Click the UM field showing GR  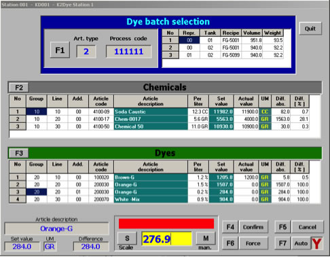tap(50, 246)
